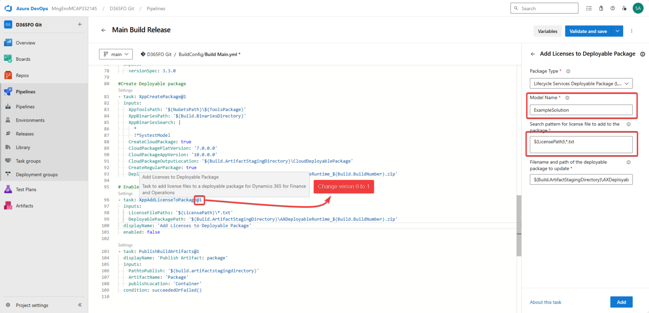649x313 pixels.
Task: Click the Model Name input field
Action: tap(581, 110)
